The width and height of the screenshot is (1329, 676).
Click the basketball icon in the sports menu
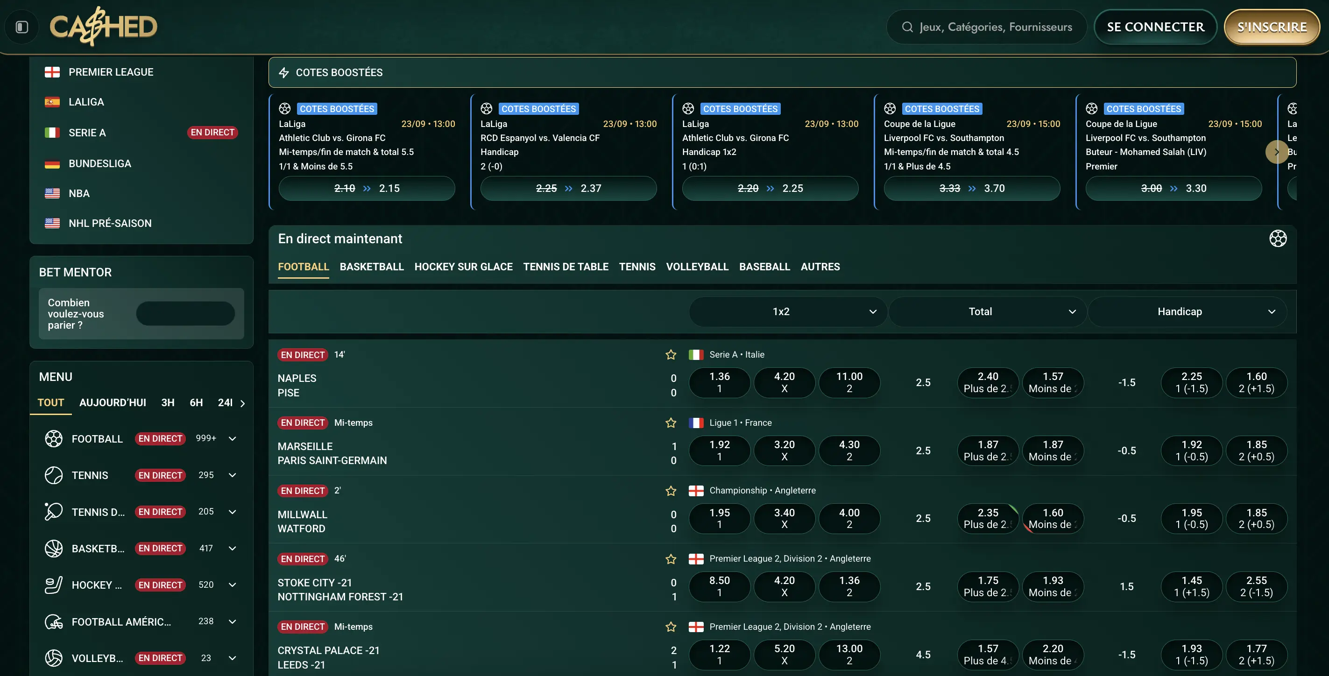click(x=53, y=548)
